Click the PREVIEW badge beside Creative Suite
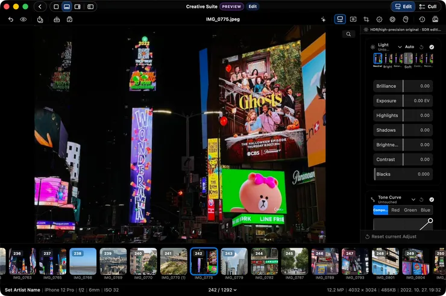The width and height of the screenshot is (446, 296). [231, 7]
